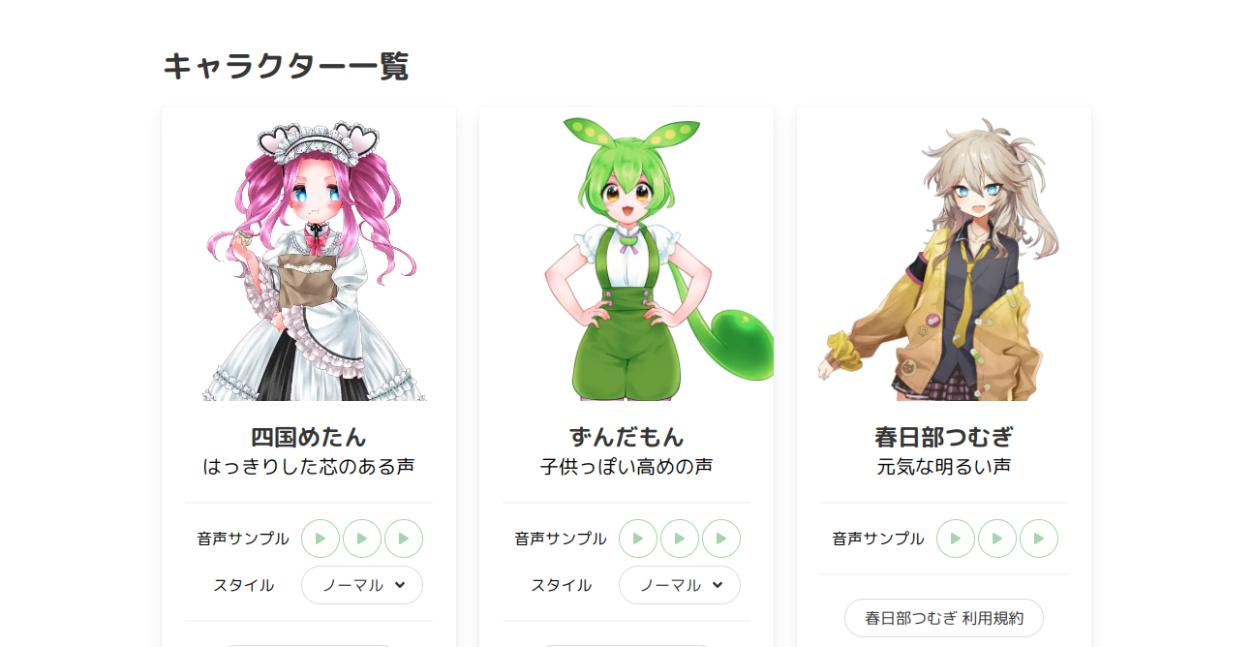Play second voice sample for ずんだもん
Image resolution: width=1253 pixels, height=647 pixels.
point(680,539)
